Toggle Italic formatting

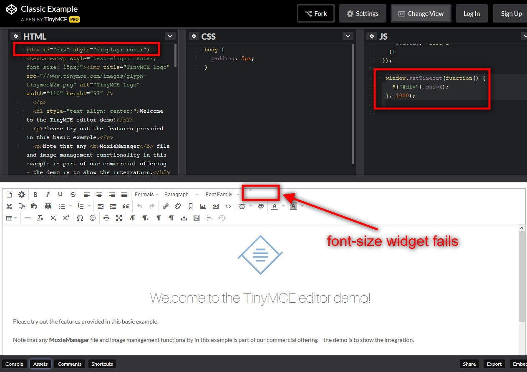pyautogui.click(x=48, y=195)
